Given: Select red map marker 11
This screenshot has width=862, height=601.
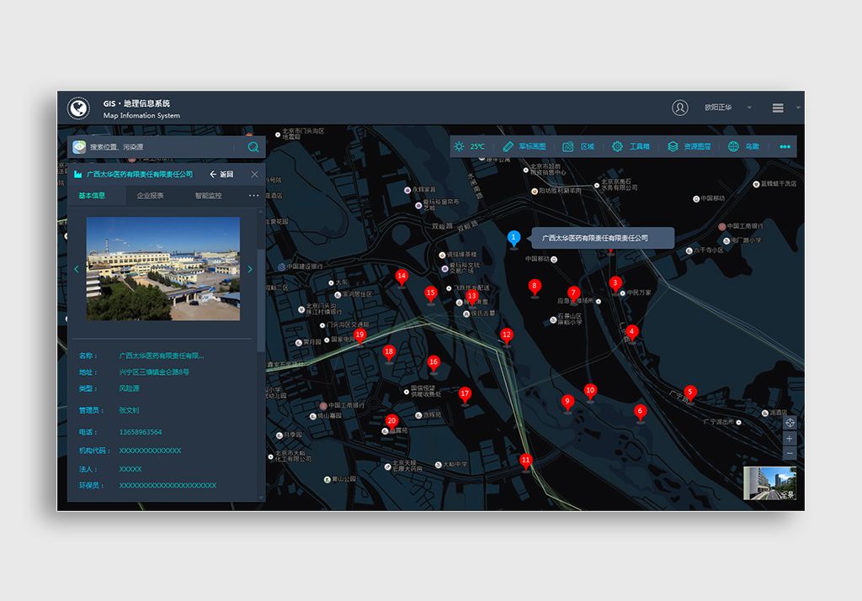Looking at the screenshot, I should (525, 461).
